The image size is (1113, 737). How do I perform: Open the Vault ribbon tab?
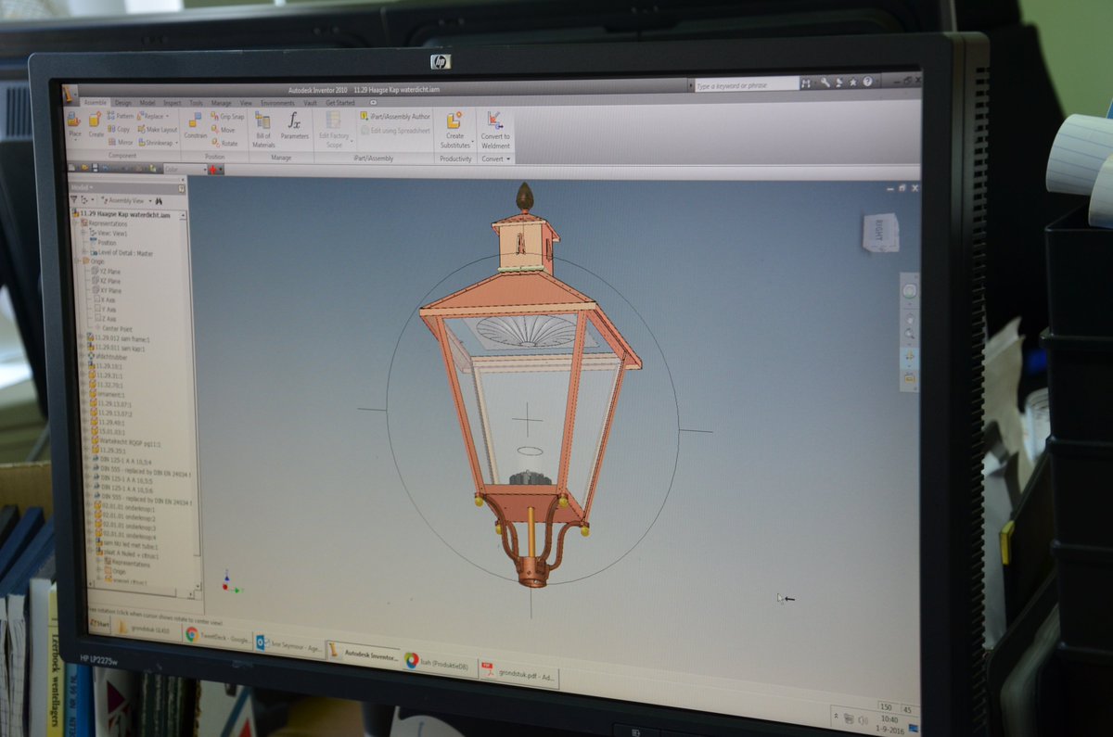point(311,103)
